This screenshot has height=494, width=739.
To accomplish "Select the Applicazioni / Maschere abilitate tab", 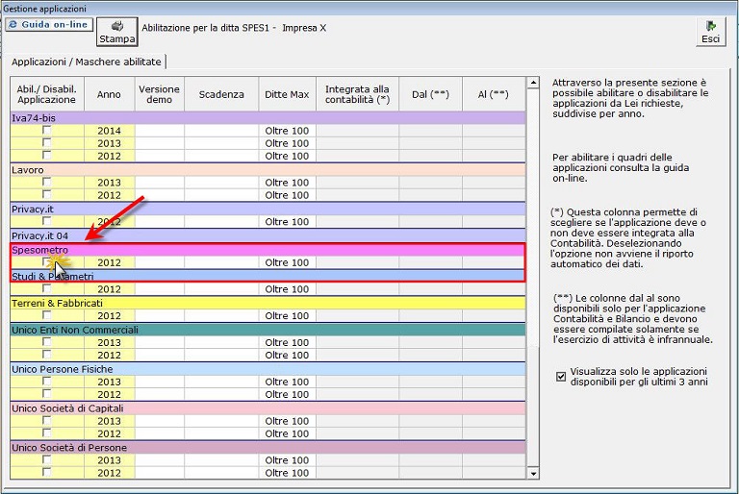I will click(x=87, y=62).
